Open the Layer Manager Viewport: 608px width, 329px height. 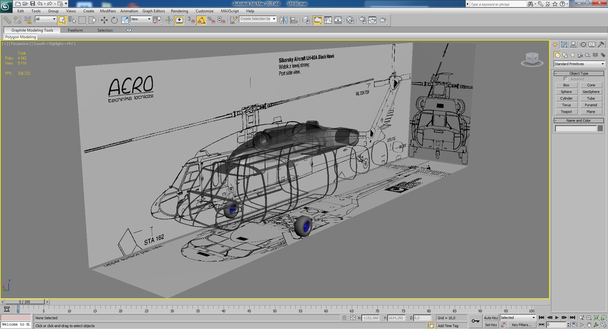pyautogui.click(x=306, y=20)
